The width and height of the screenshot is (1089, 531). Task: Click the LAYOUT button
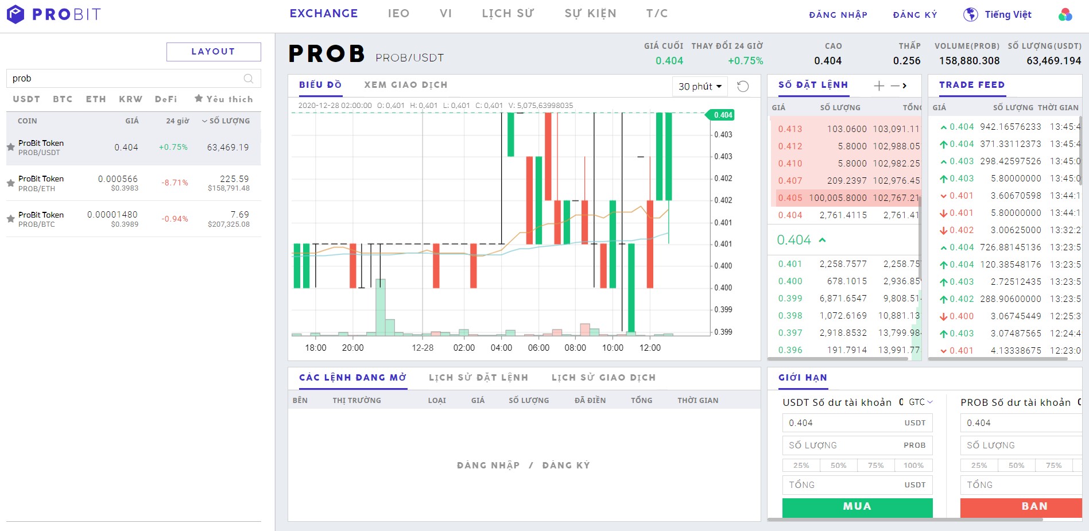coord(214,52)
